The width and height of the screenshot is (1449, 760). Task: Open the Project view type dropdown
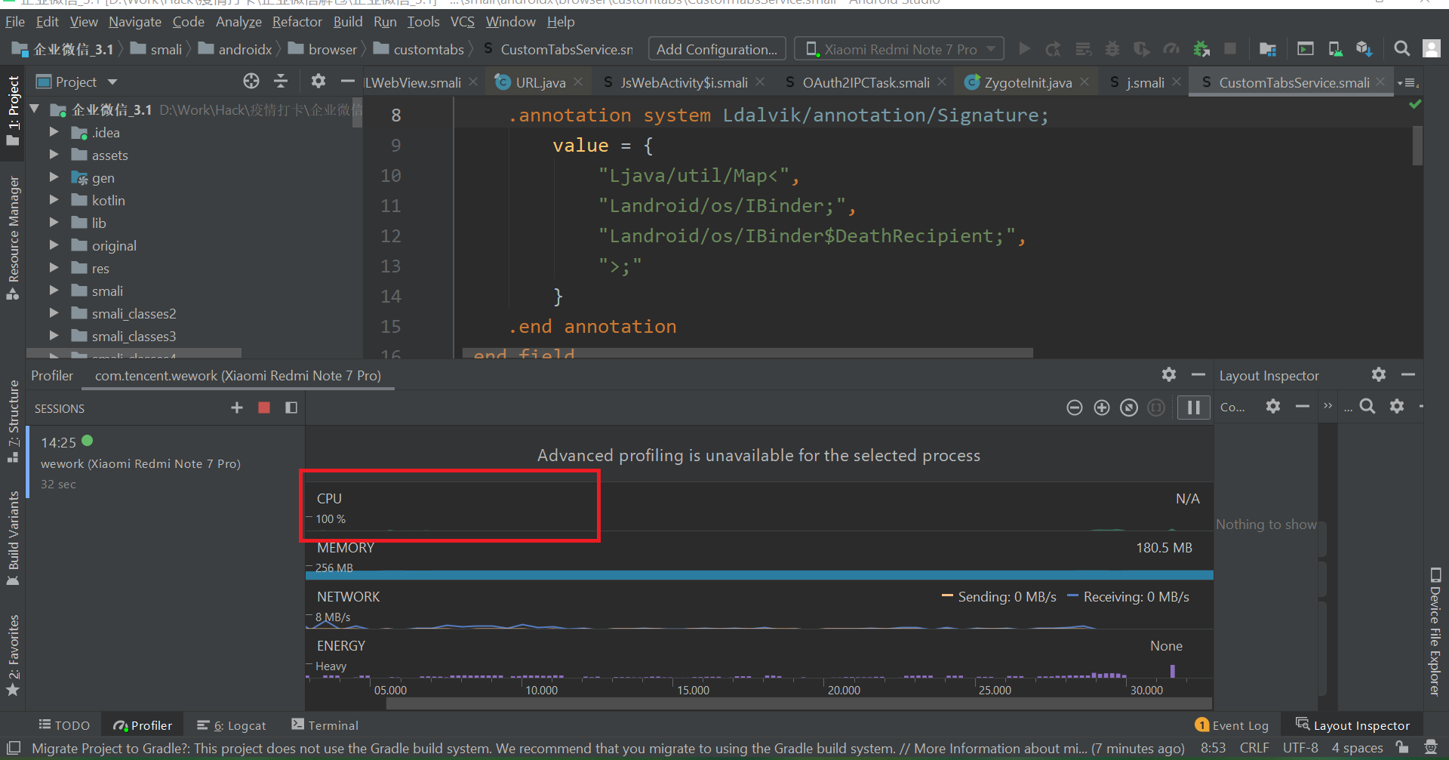point(112,82)
